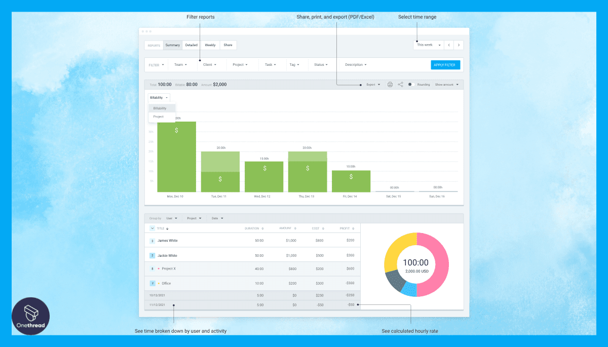Select Project in the Billability menu

click(x=159, y=117)
